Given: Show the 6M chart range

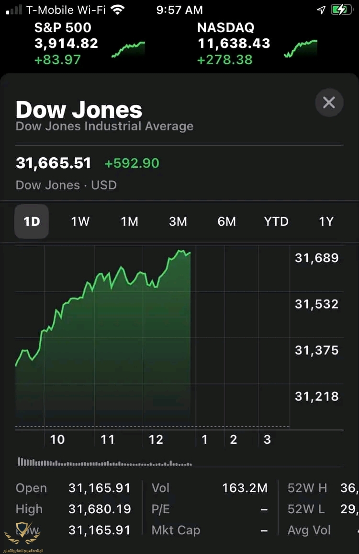Looking at the screenshot, I should point(227,221).
